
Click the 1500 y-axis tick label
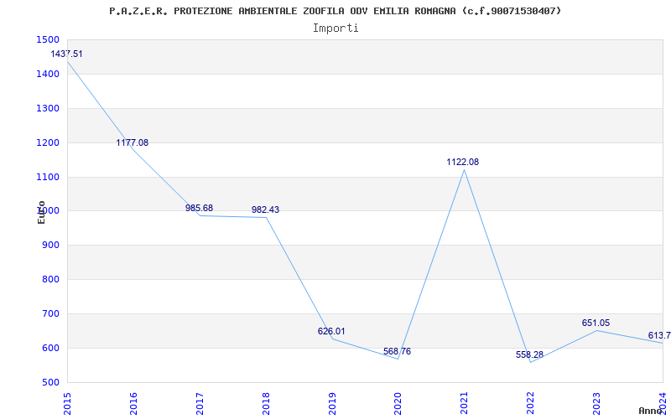[48, 39]
